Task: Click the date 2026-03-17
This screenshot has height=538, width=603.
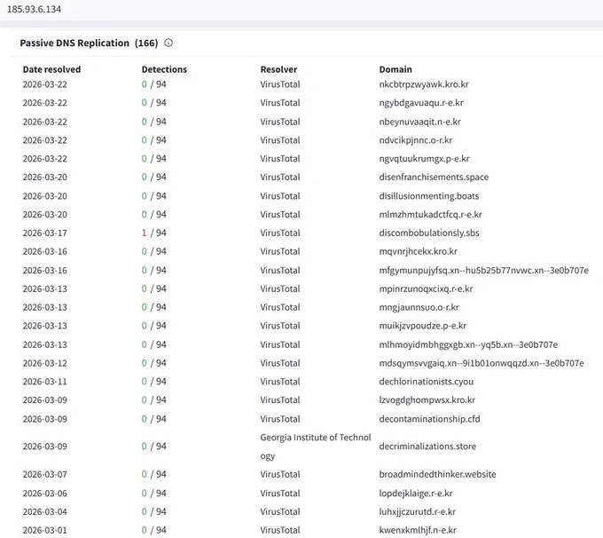Action: click(44, 233)
